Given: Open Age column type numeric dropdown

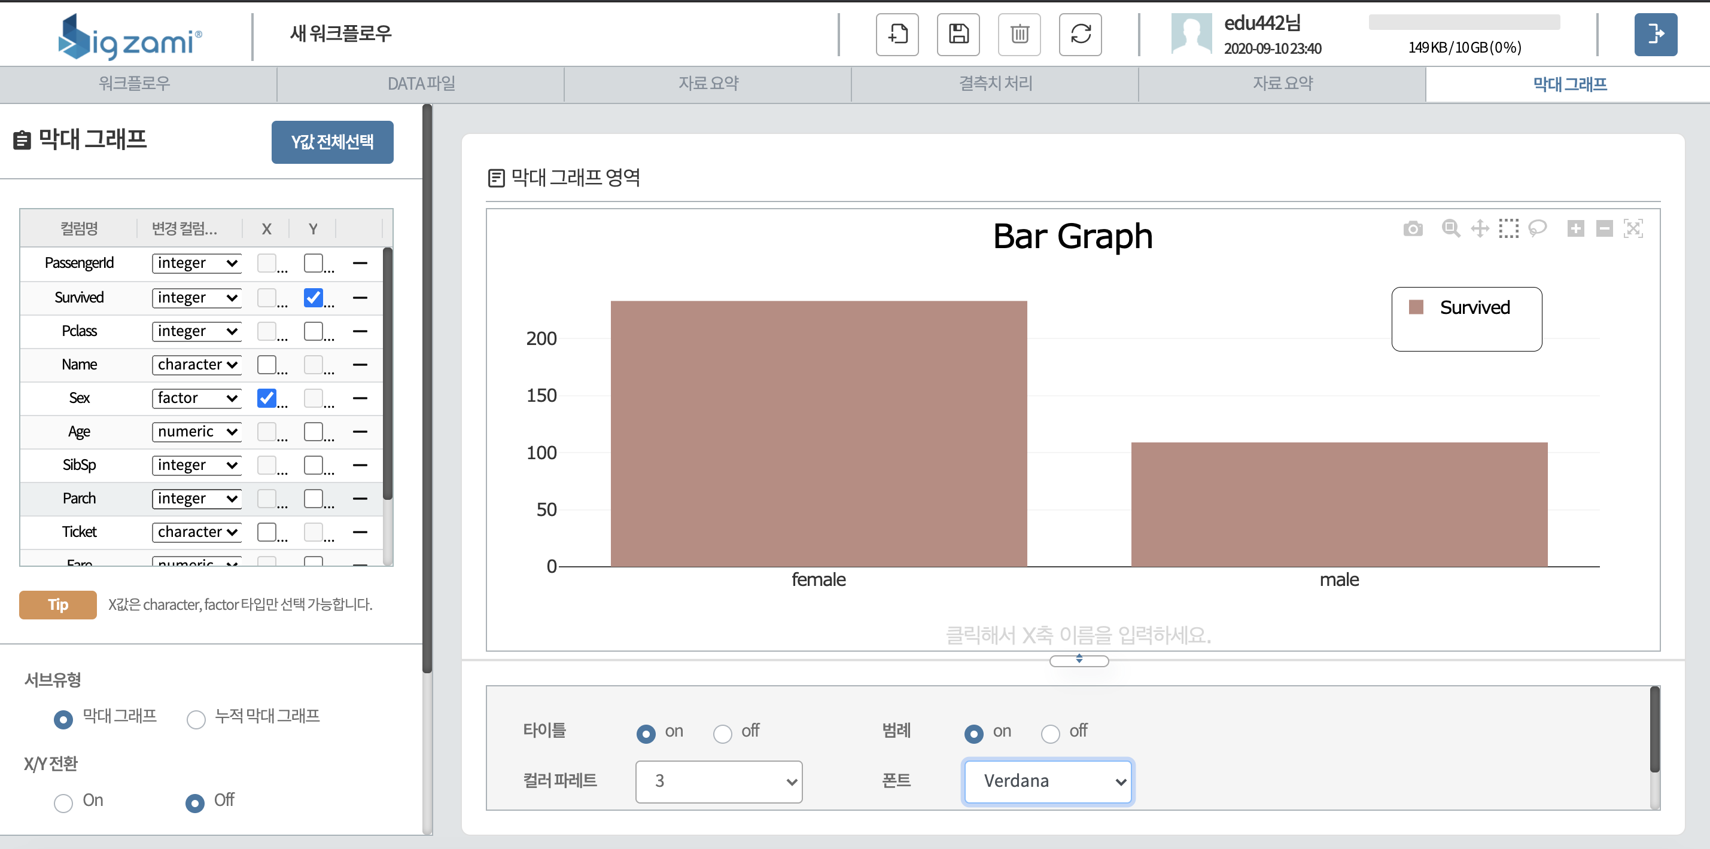Looking at the screenshot, I should (x=196, y=432).
